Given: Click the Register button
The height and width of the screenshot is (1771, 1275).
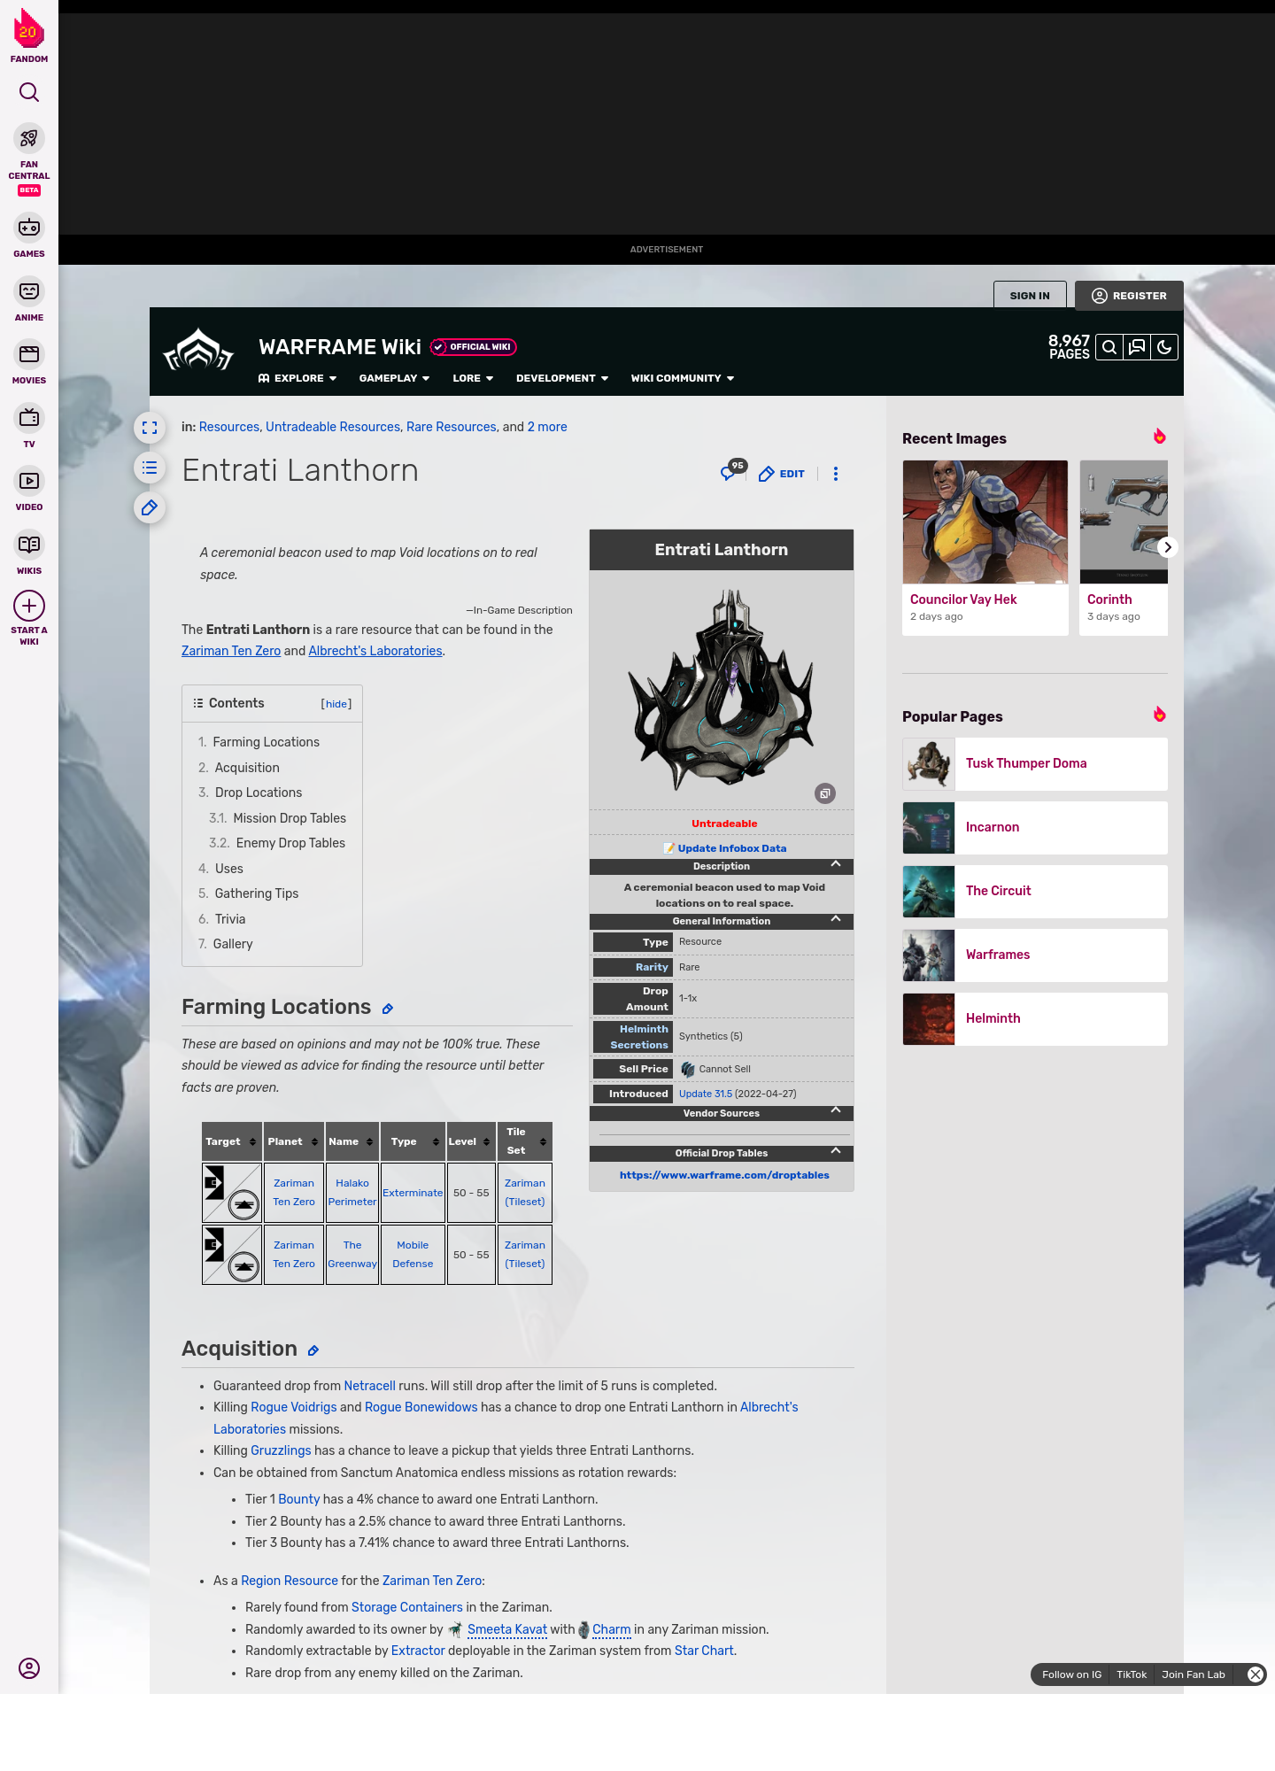Looking at the screenshot, I should (1129, 296).
